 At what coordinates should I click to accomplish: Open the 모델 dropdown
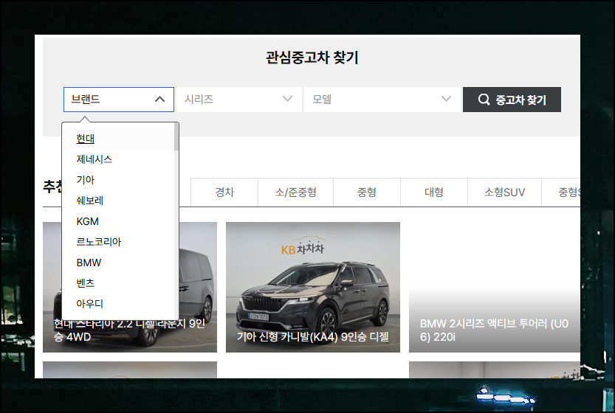[382, 100]
